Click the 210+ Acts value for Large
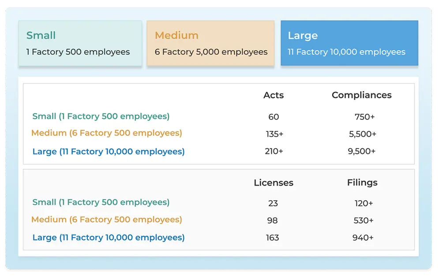Screen dimensions: 439x276 274,151
